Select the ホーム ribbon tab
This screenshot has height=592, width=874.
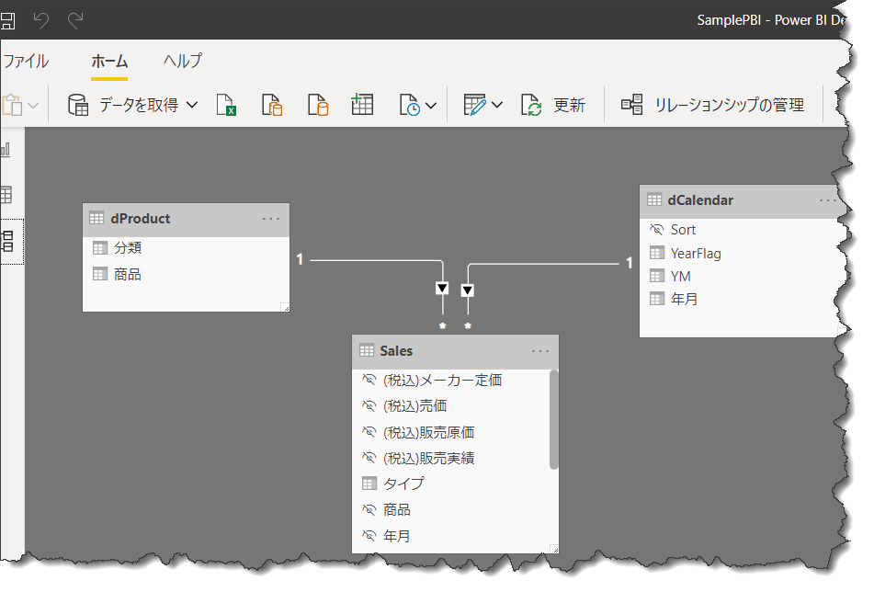point(109,61)
